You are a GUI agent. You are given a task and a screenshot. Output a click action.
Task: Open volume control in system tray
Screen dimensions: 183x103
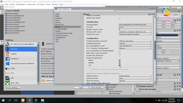coord(166,100)
